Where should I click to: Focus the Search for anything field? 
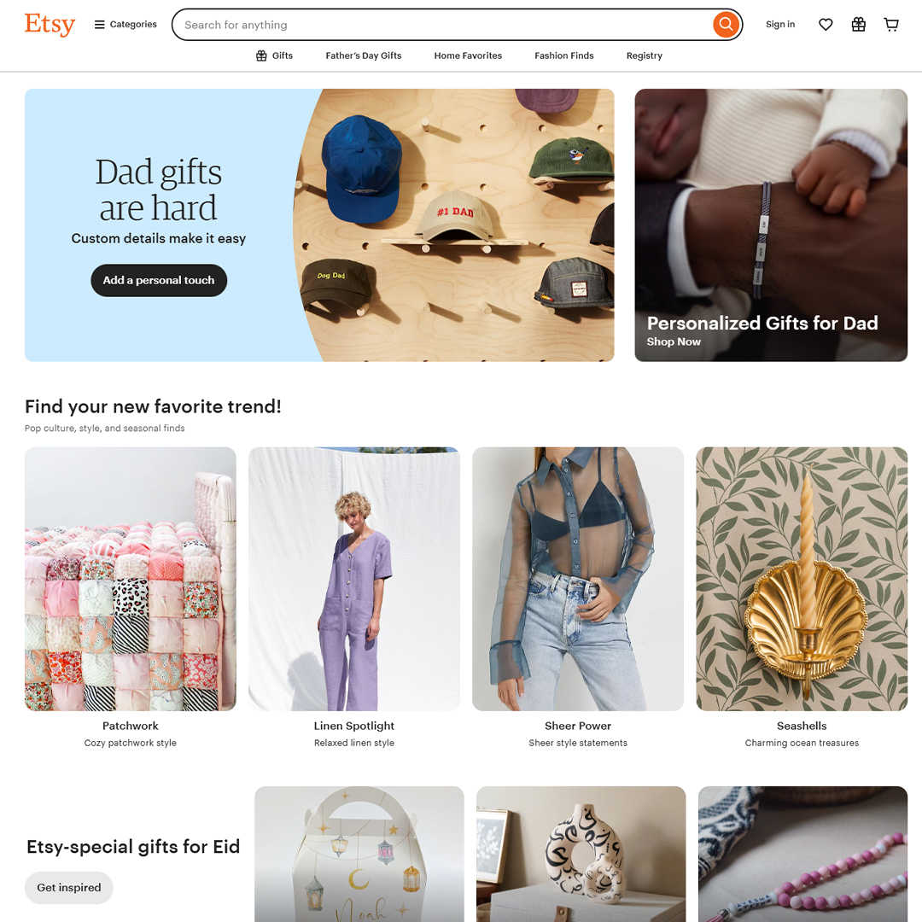point(444,25)
